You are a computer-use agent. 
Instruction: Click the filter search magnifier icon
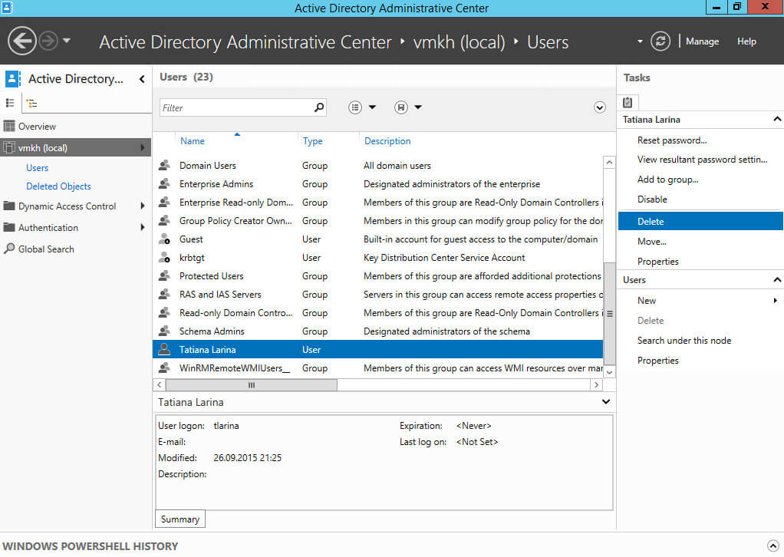(319, 107)
